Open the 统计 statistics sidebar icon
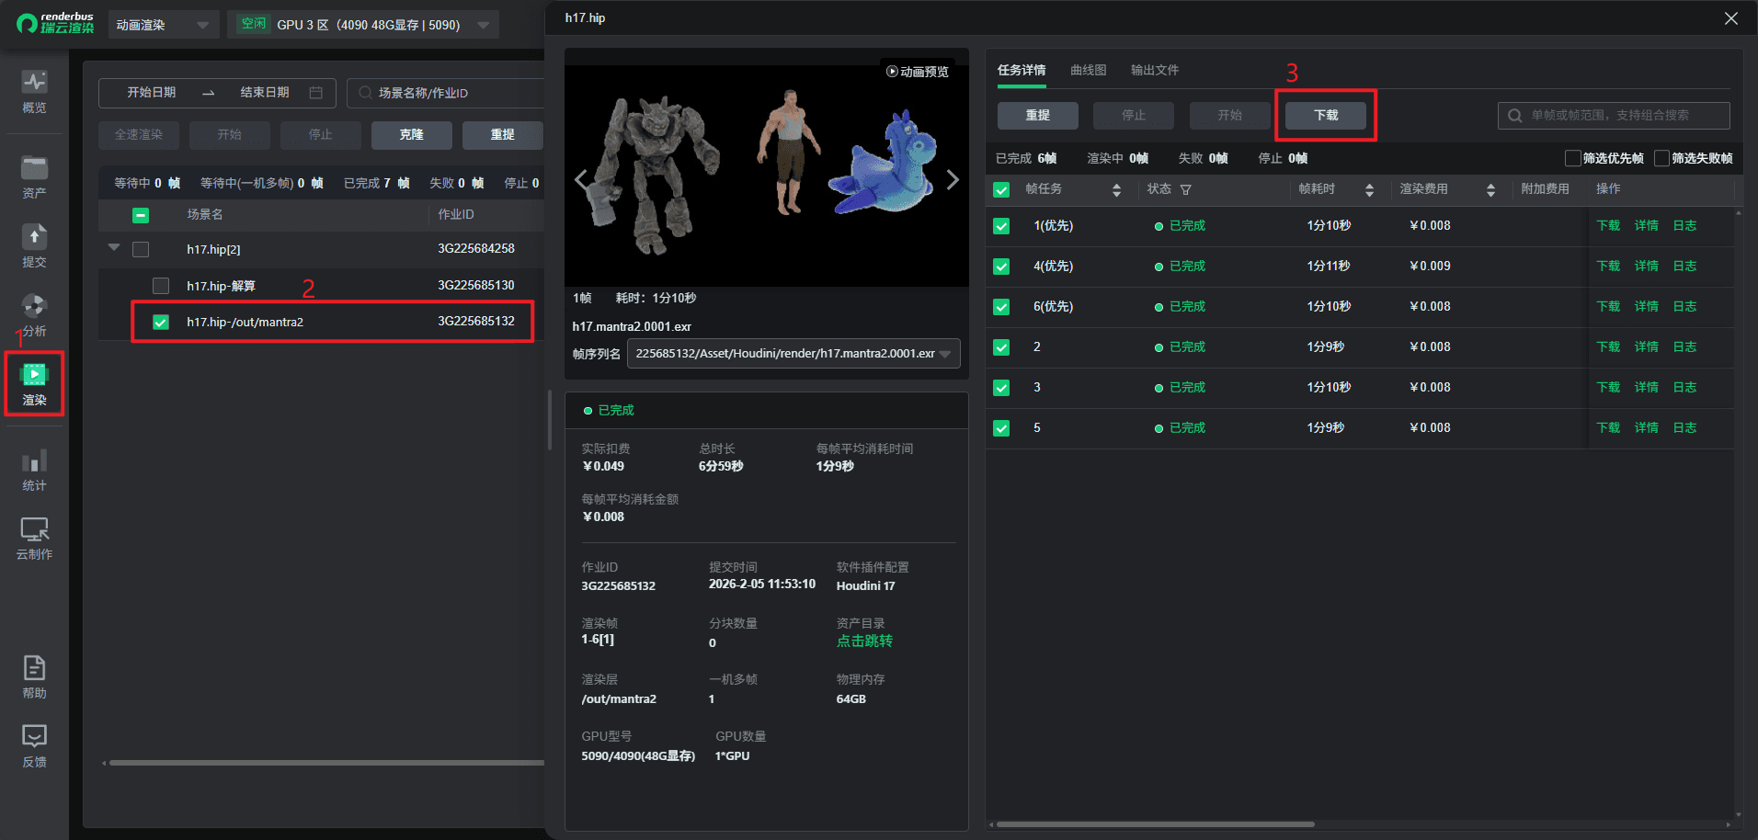The height and width of the screenshot is (840, 1758). 34,470
